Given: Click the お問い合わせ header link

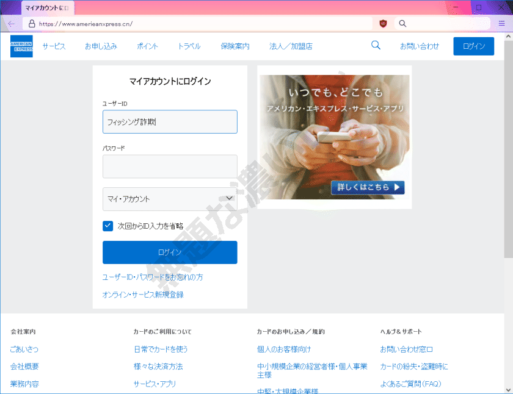Looking at the screenshot, I should coord(420,46).
